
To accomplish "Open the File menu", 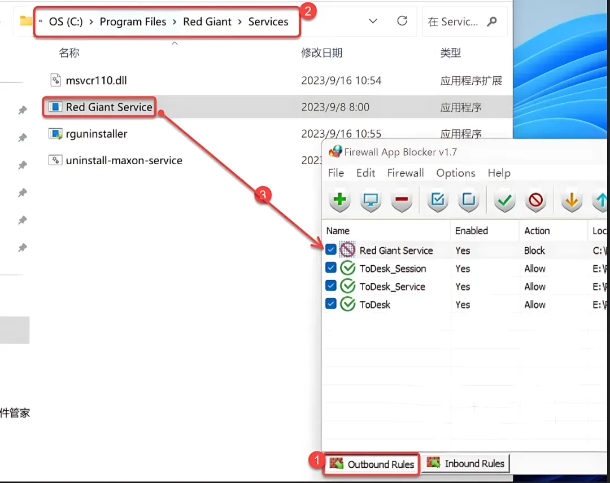I will point(335,173).
